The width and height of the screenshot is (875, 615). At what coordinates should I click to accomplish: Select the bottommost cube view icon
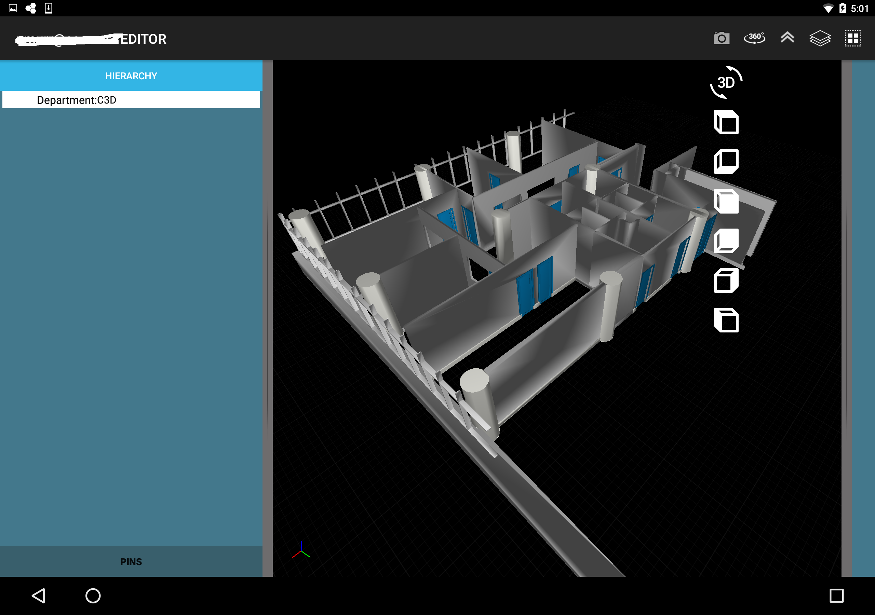(726, 320)
